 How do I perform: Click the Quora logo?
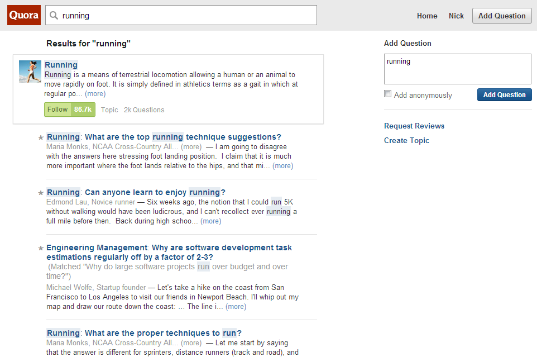(x=24, y=15)
